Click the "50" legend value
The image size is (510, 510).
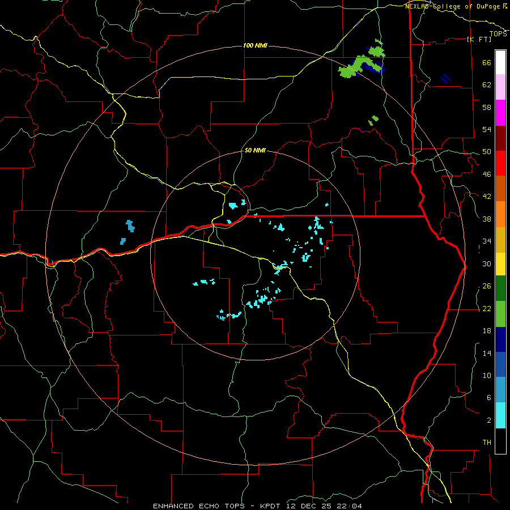pos(487,152)
